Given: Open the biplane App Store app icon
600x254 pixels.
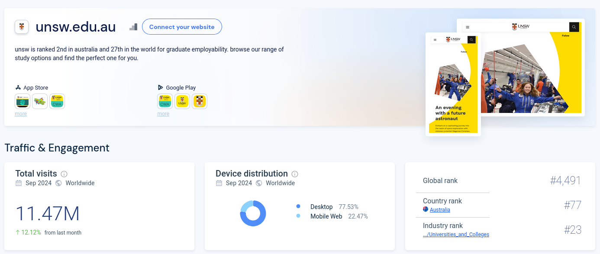Looking at the screenshot, I should 40,101.
